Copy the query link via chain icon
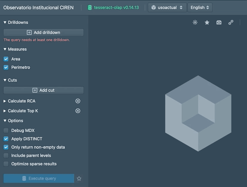This screenshot has width=247, height=187. point(231,22)
